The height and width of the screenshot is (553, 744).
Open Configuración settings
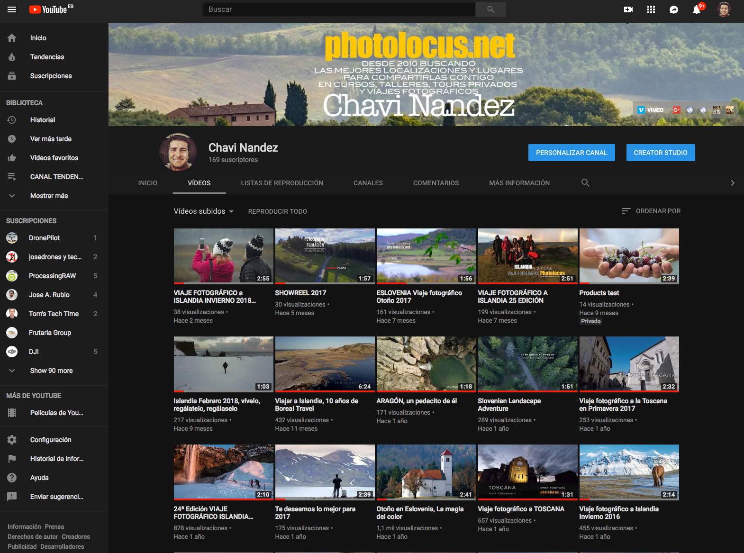coord(54,440)
